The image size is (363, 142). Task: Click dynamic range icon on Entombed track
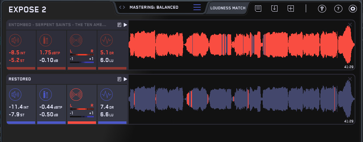click(x=106, y=41)
